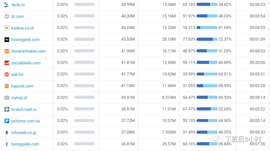Screen dimensions: 270x151
Task: Open the infoseek.co.jp link
Action: 24,133
